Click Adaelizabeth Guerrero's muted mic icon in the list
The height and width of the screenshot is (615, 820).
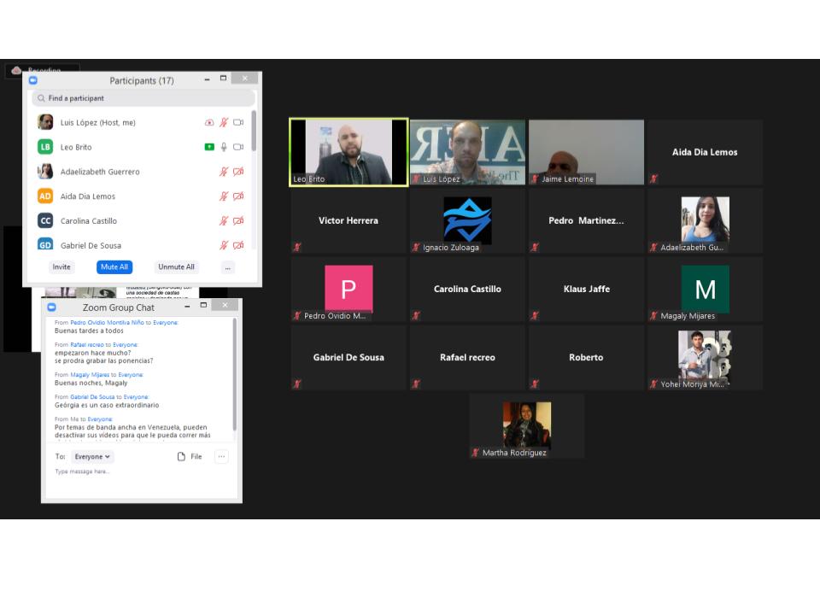pyautogui.click(x=224, y=172)
